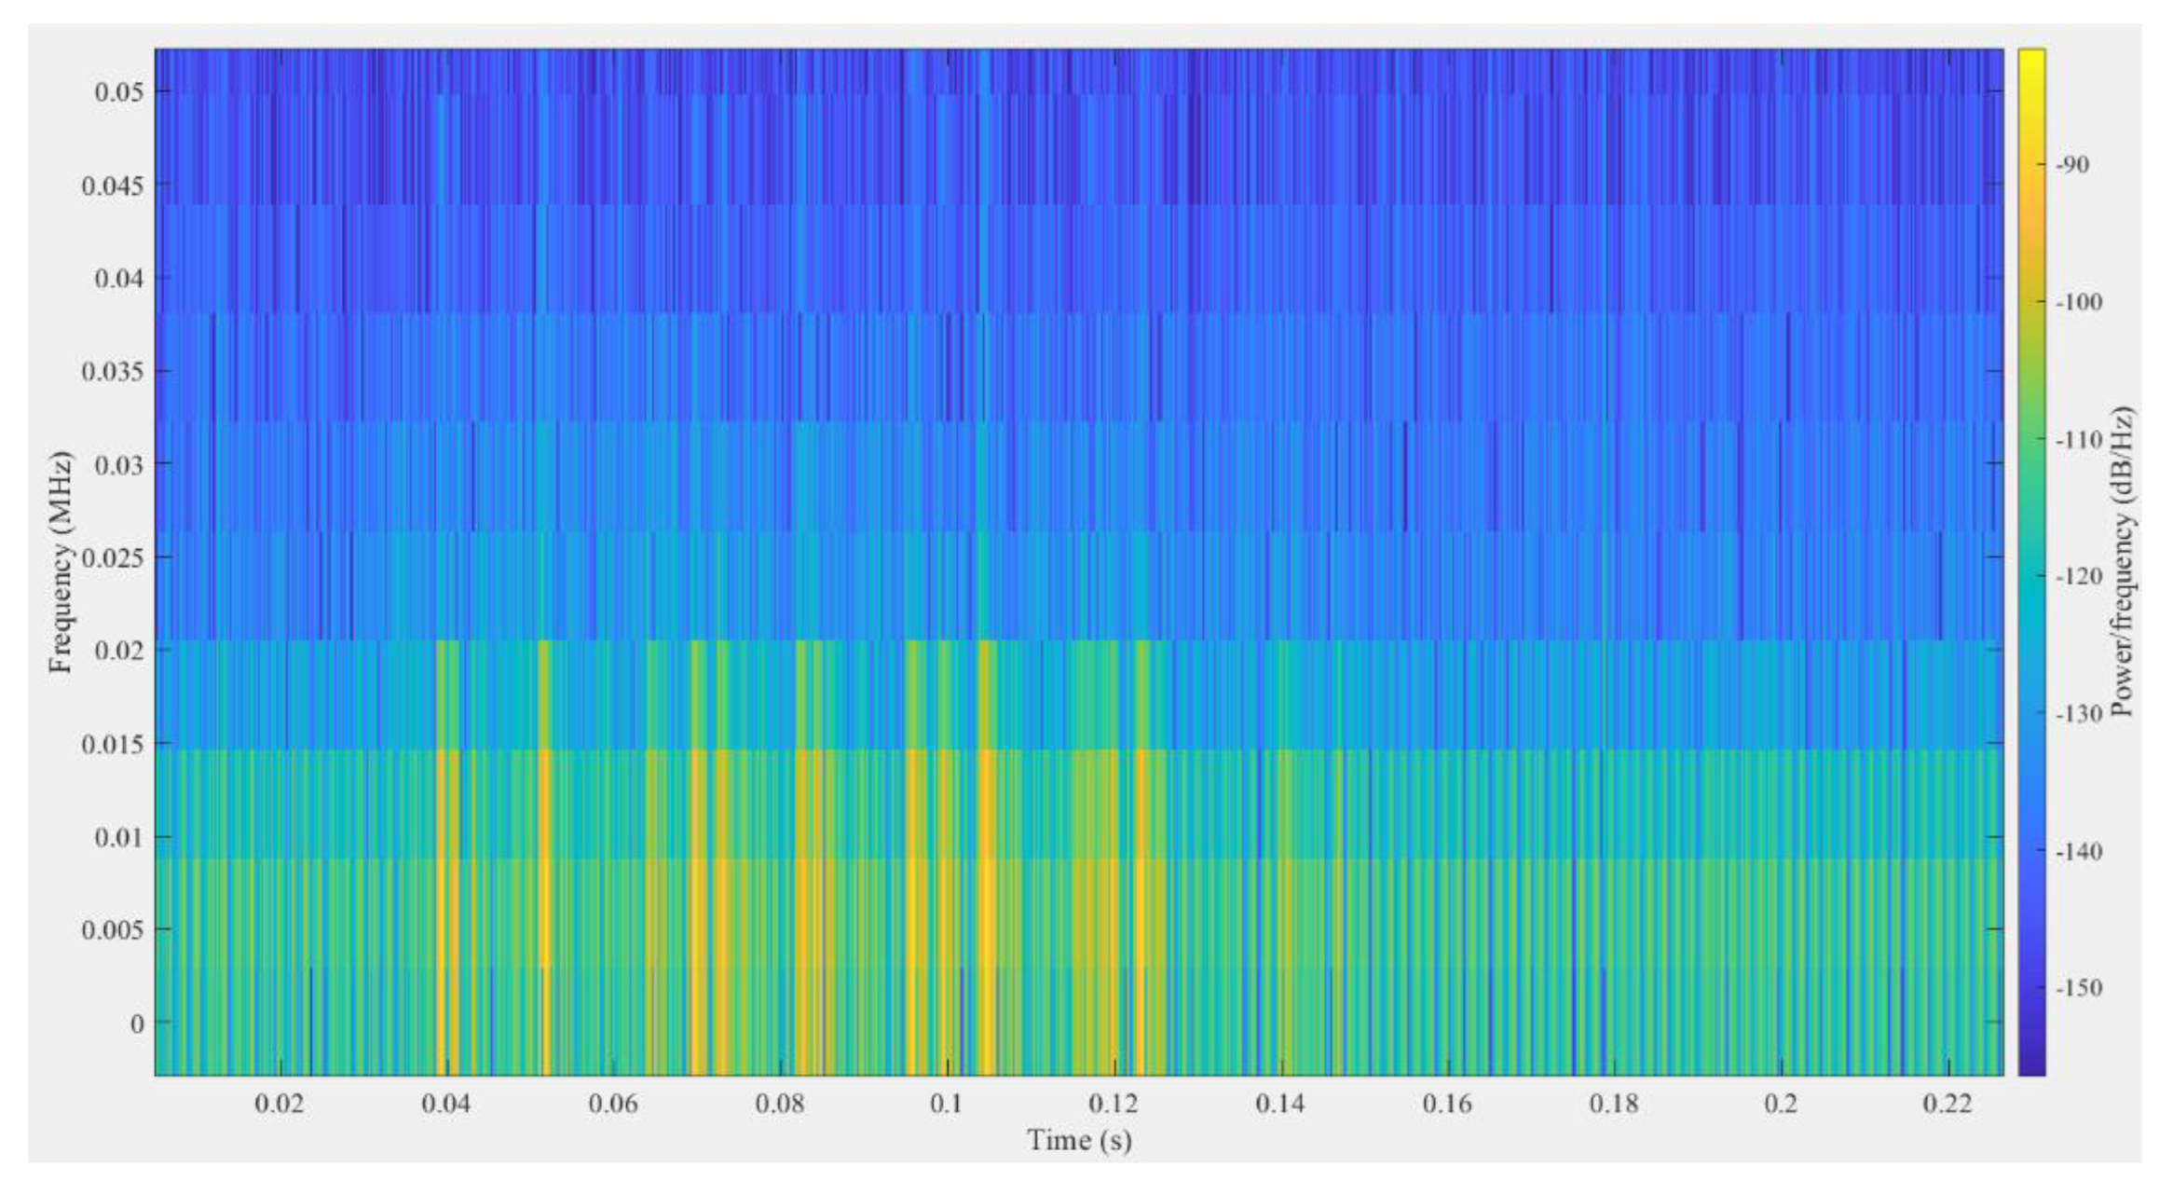Screen dimensions: 2173x1195
Task: Click the 0.035 frequency axis tick label
Action: [x=113, y=371]
